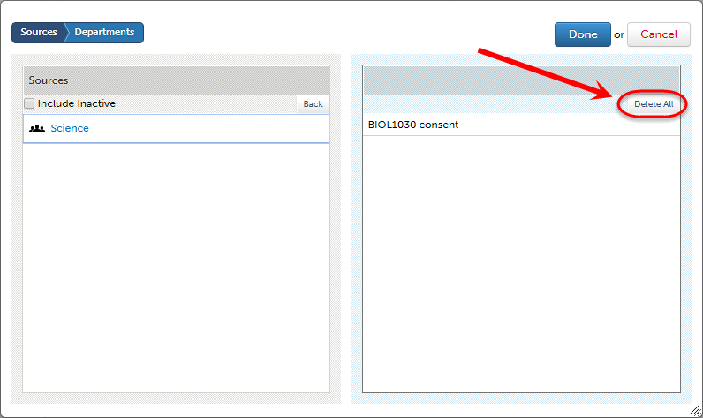Enable the Include Inactive checkbox
703x418 pixels.
coord(29,103)
